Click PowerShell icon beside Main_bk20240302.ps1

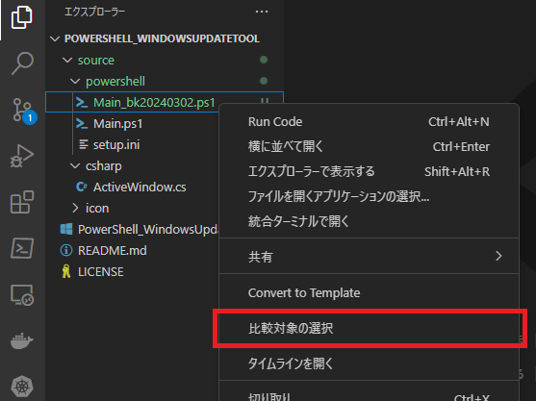(82, 102)
